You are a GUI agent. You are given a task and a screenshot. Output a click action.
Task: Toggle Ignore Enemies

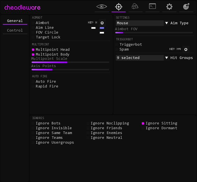[x=88, y=133]
